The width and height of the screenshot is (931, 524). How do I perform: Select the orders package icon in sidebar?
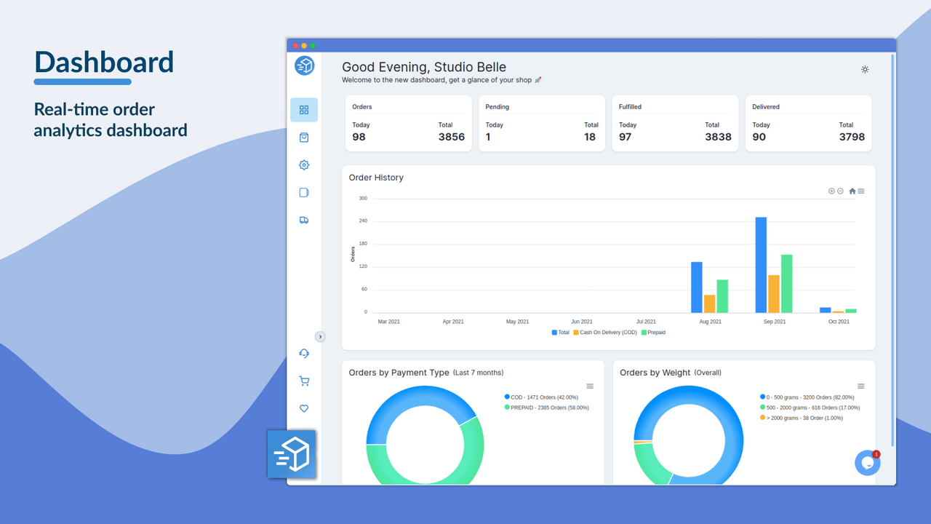click(x=304, y=137)
